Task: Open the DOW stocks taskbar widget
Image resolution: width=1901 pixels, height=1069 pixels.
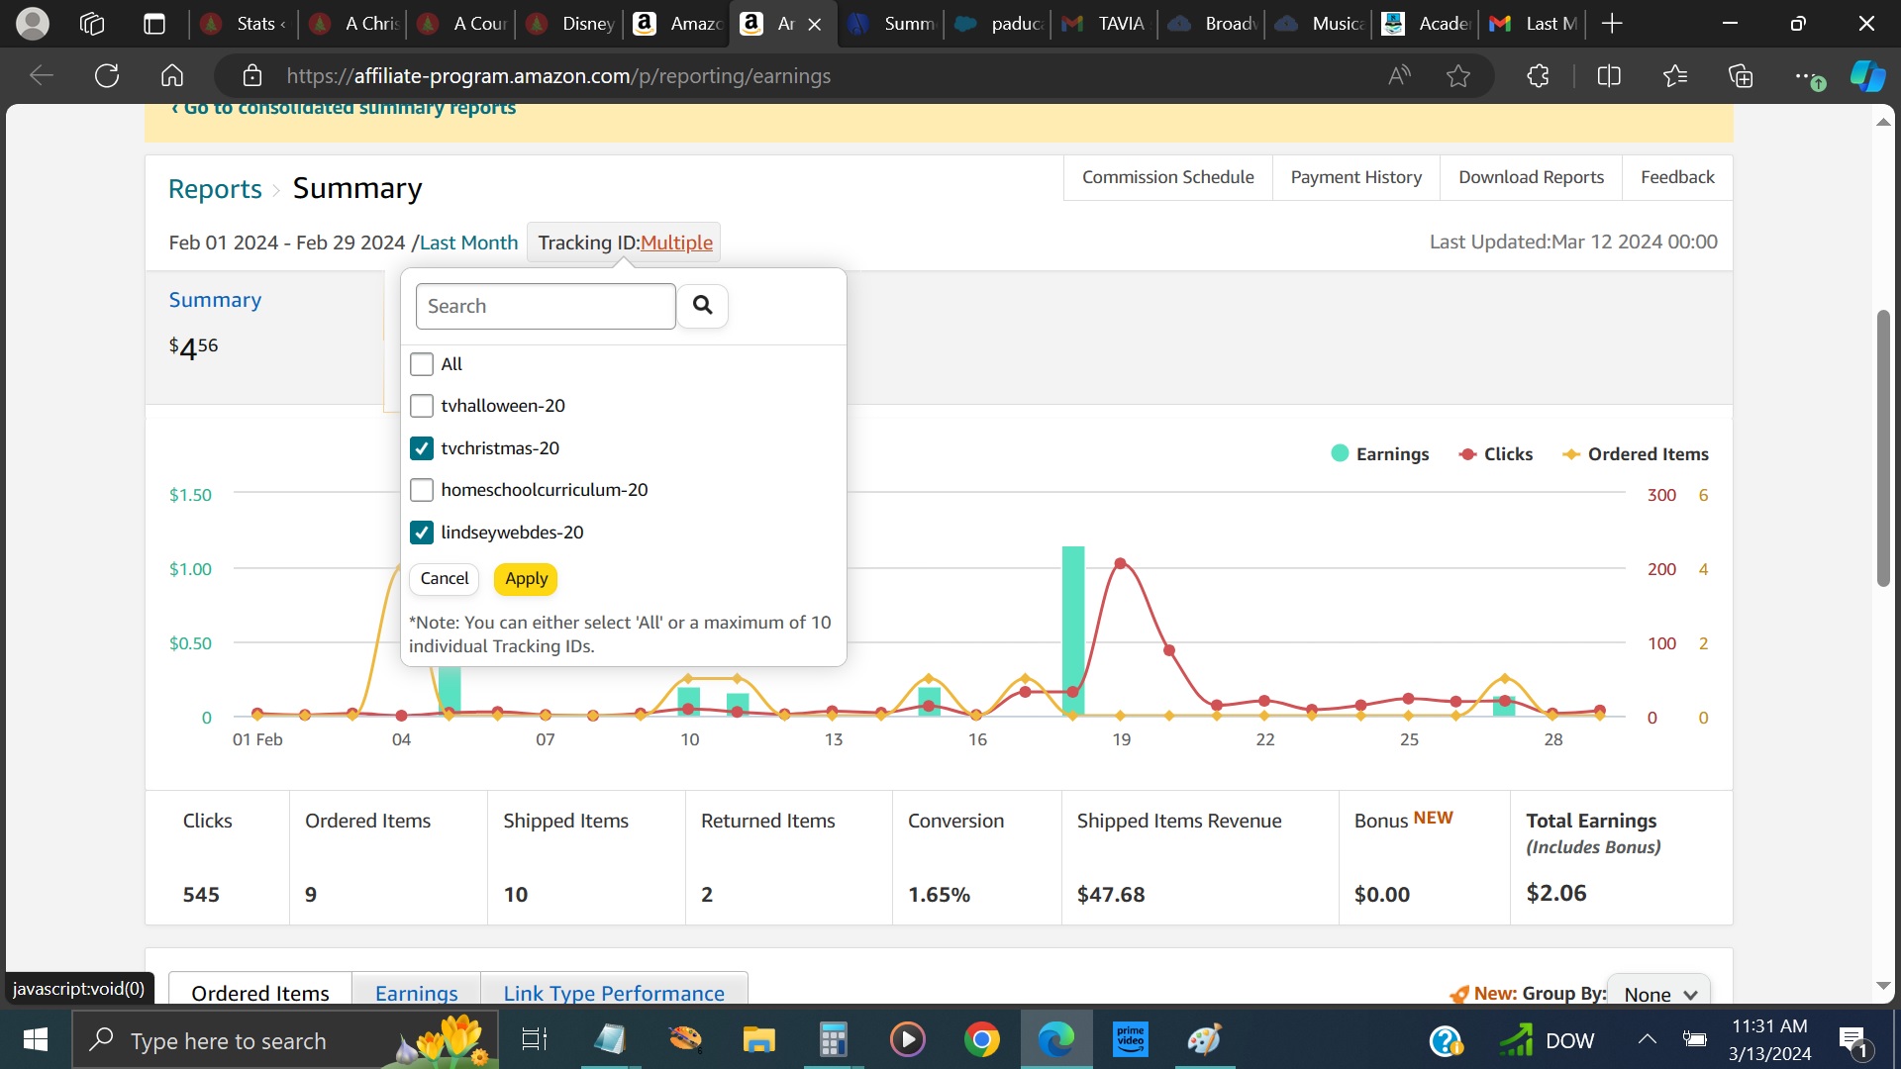Action: (x=1547, y=1040)
